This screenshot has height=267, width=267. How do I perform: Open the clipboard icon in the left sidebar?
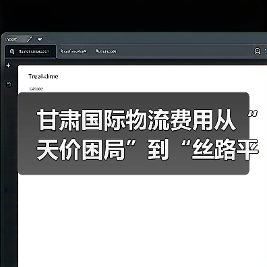click(x=9, y=84)
